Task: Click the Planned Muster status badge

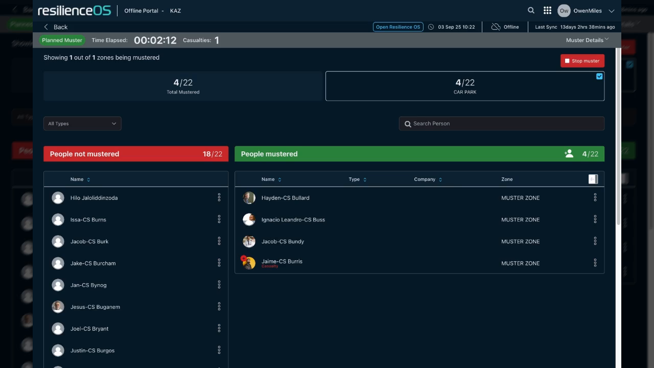Action: click(x=62, y=40)
